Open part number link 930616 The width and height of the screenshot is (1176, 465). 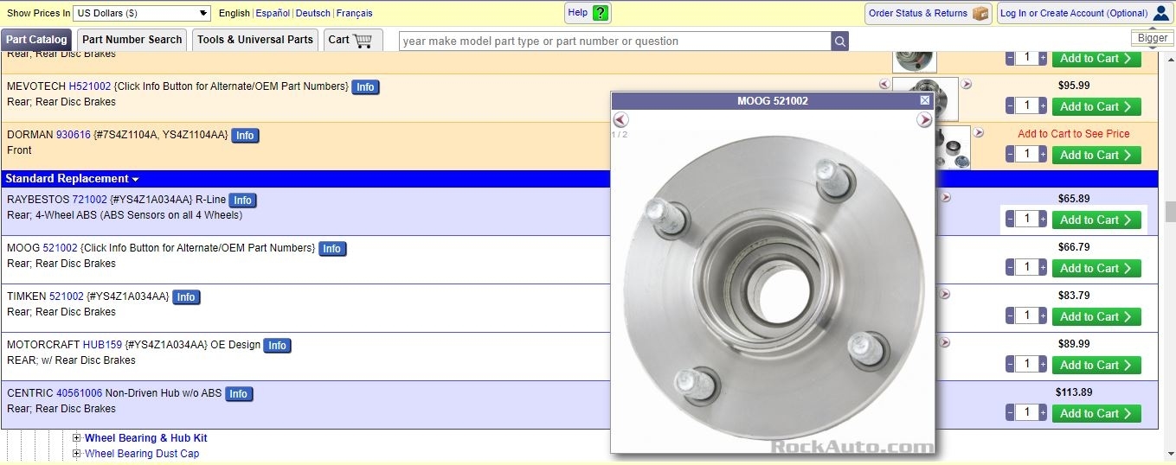coord(74,135)
